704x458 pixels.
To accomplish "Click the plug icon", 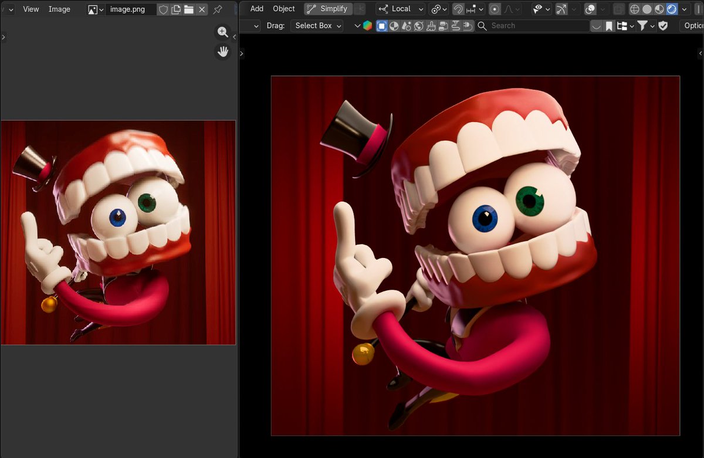I will coord(468,26).
